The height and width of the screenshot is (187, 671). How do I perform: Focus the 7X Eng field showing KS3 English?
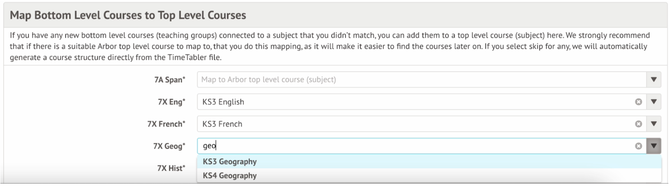pos(407,102)
